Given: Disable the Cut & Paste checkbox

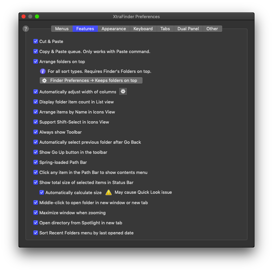Looking at the screenshot, I should click(36, 41).
